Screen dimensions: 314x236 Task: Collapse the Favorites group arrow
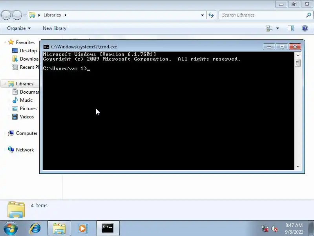point(5,42)
